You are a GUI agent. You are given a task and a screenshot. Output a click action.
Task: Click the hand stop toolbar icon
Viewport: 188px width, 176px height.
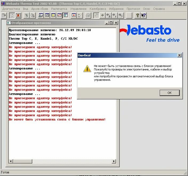[97, 15]
